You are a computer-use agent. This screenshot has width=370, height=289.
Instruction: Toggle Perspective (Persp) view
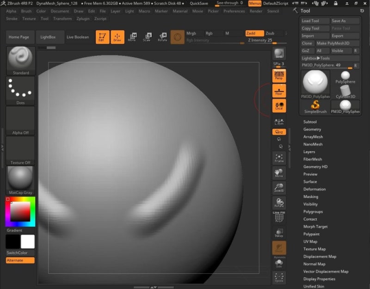pos(279,76)
